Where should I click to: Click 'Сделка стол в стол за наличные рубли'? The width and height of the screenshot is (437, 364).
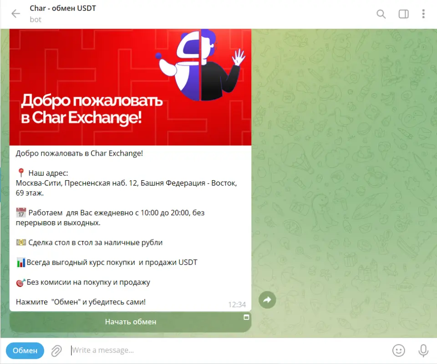95,243
